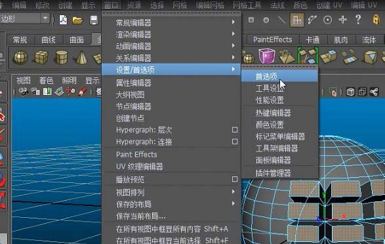Screen dimensions: 385x244
Task: Open the UV 纹理编辑器 menu item
Action: 171,167
